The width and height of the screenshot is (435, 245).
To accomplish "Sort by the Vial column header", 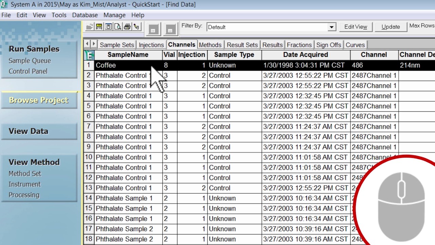I will tap(169, 55).
